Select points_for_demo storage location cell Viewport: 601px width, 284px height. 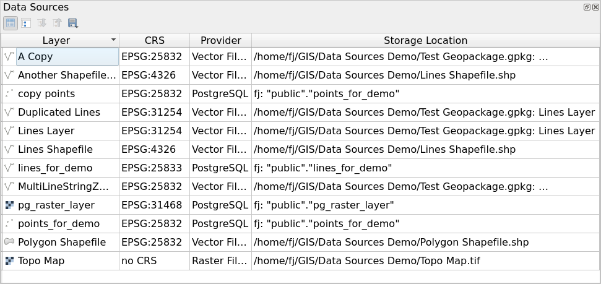(425, 223)
